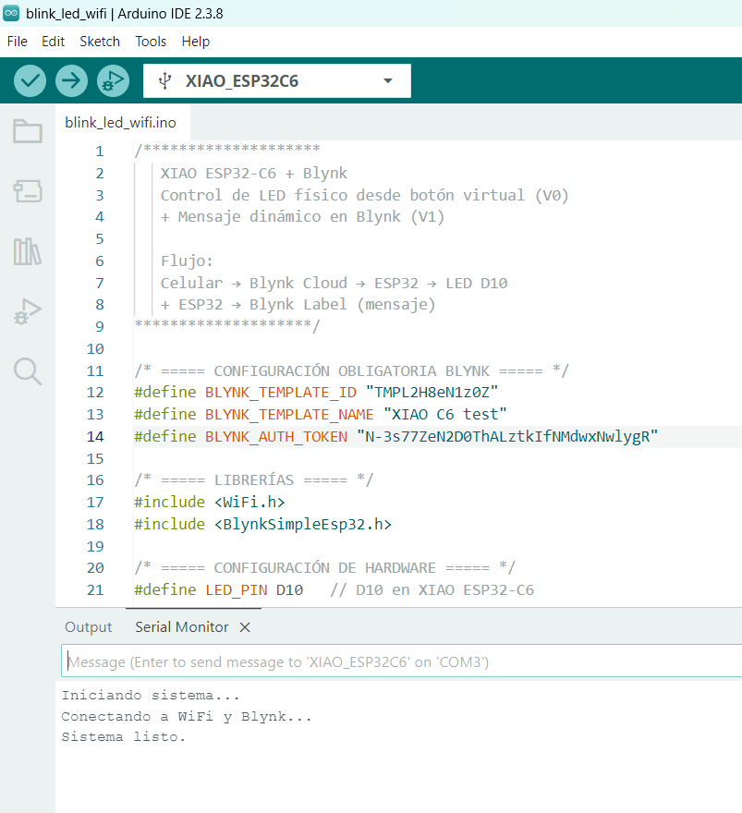Viewport: 742px width, 813px height.
Task: Switch to the Output tab
Action: pyautogui.click(x=88, y=627)
